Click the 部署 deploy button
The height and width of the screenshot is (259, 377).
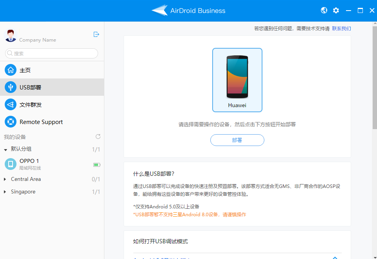[x=237, y=140]
